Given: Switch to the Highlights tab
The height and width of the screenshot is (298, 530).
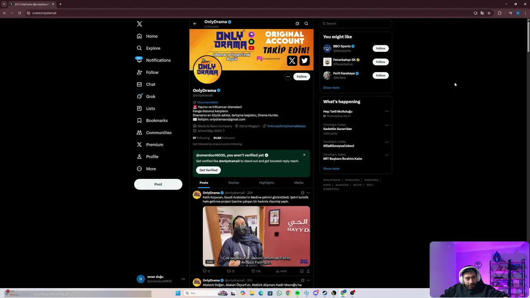Looking at the screenshot, I should pyautogui.click(x=267, y=183).
